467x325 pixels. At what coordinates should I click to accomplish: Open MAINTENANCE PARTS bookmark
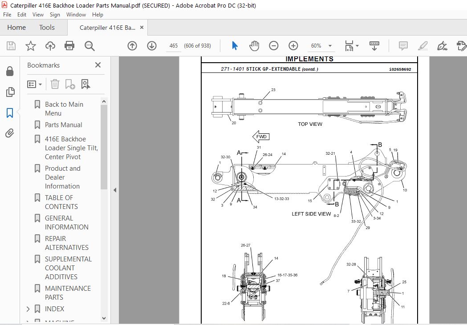68,293
